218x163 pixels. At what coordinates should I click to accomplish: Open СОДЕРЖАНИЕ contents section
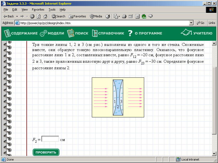pos(21,33)
